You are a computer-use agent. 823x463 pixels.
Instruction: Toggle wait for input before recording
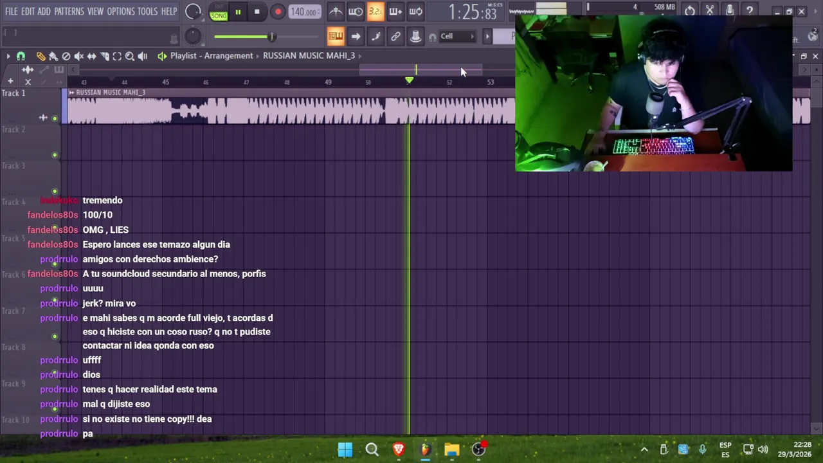(x=356, y=12)
